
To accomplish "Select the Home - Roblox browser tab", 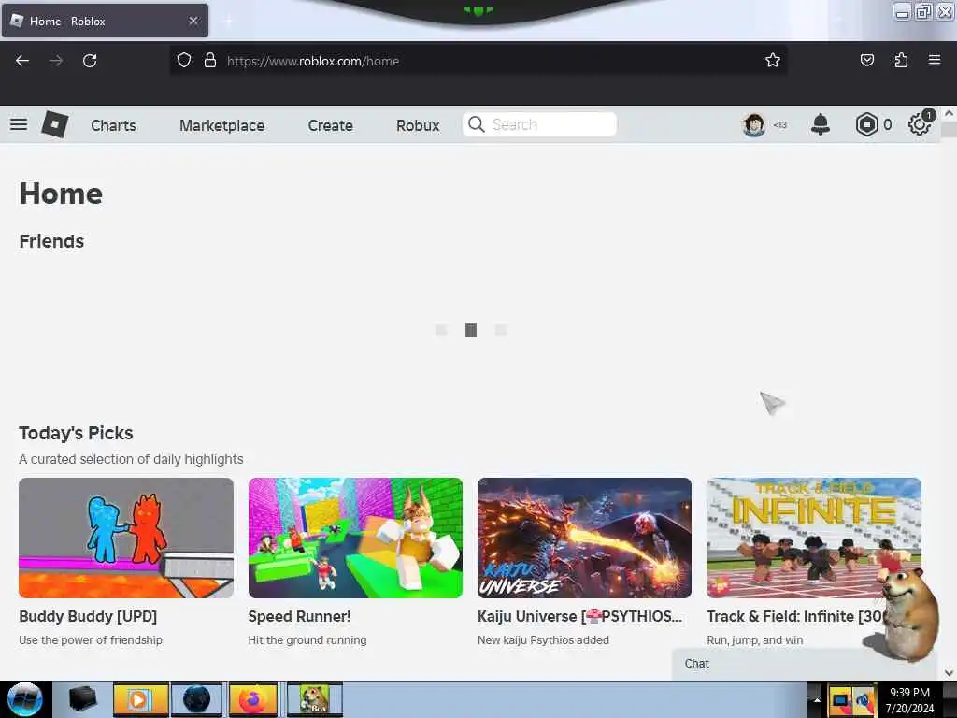I will click(105, 21).
